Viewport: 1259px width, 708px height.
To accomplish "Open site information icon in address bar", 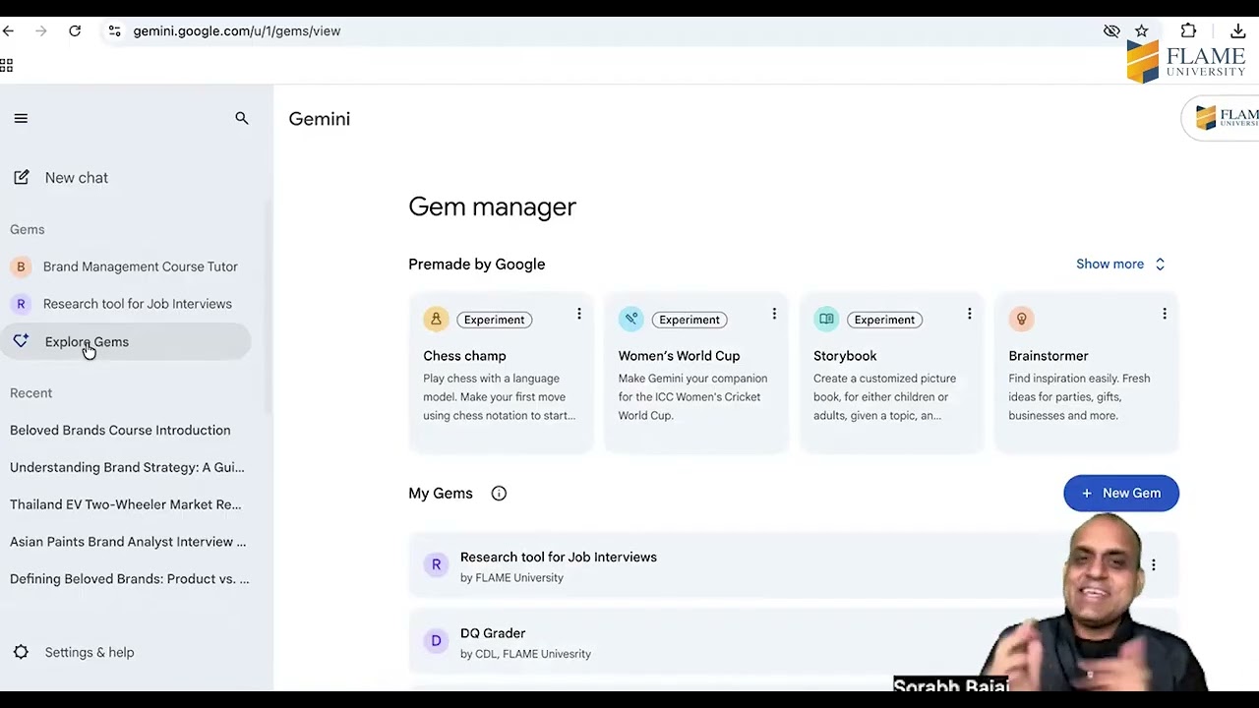I will point(114,31).
